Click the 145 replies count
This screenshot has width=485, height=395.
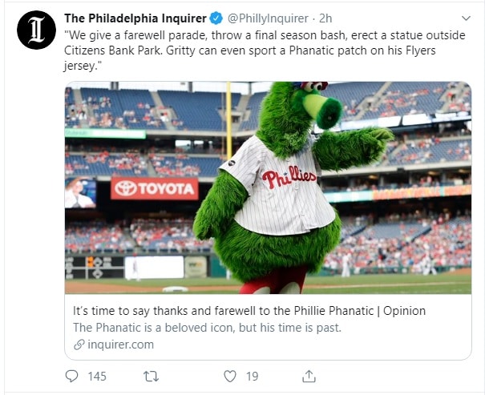point(96,375)
